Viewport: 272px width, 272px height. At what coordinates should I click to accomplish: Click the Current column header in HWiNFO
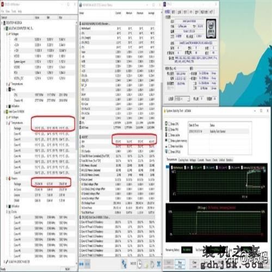click(118, 13)
